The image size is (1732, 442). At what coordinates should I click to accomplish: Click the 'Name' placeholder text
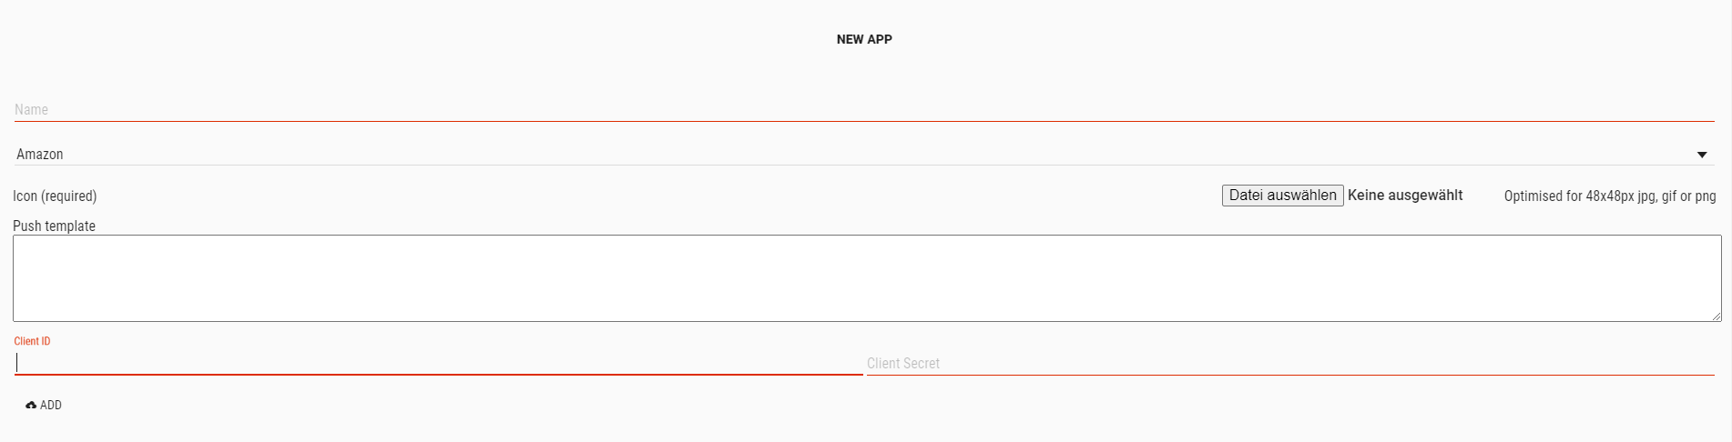pos(31,109)
